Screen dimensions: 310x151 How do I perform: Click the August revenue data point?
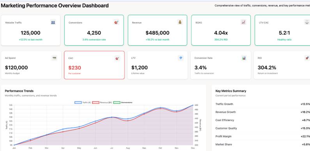128,121
